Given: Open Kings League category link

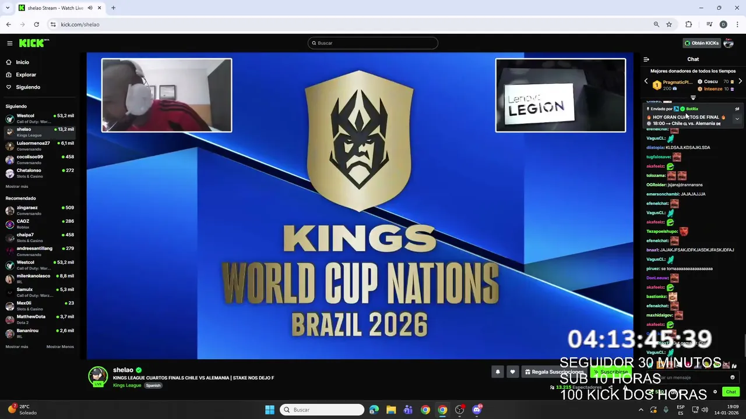Looking at the screenshot, I should pos(127,385).
